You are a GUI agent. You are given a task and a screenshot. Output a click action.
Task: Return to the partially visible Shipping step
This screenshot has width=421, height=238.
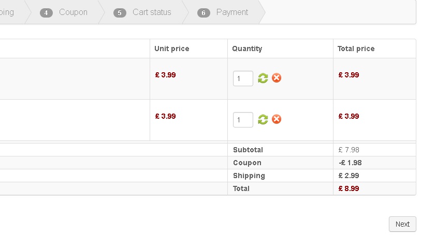[7, 12]
